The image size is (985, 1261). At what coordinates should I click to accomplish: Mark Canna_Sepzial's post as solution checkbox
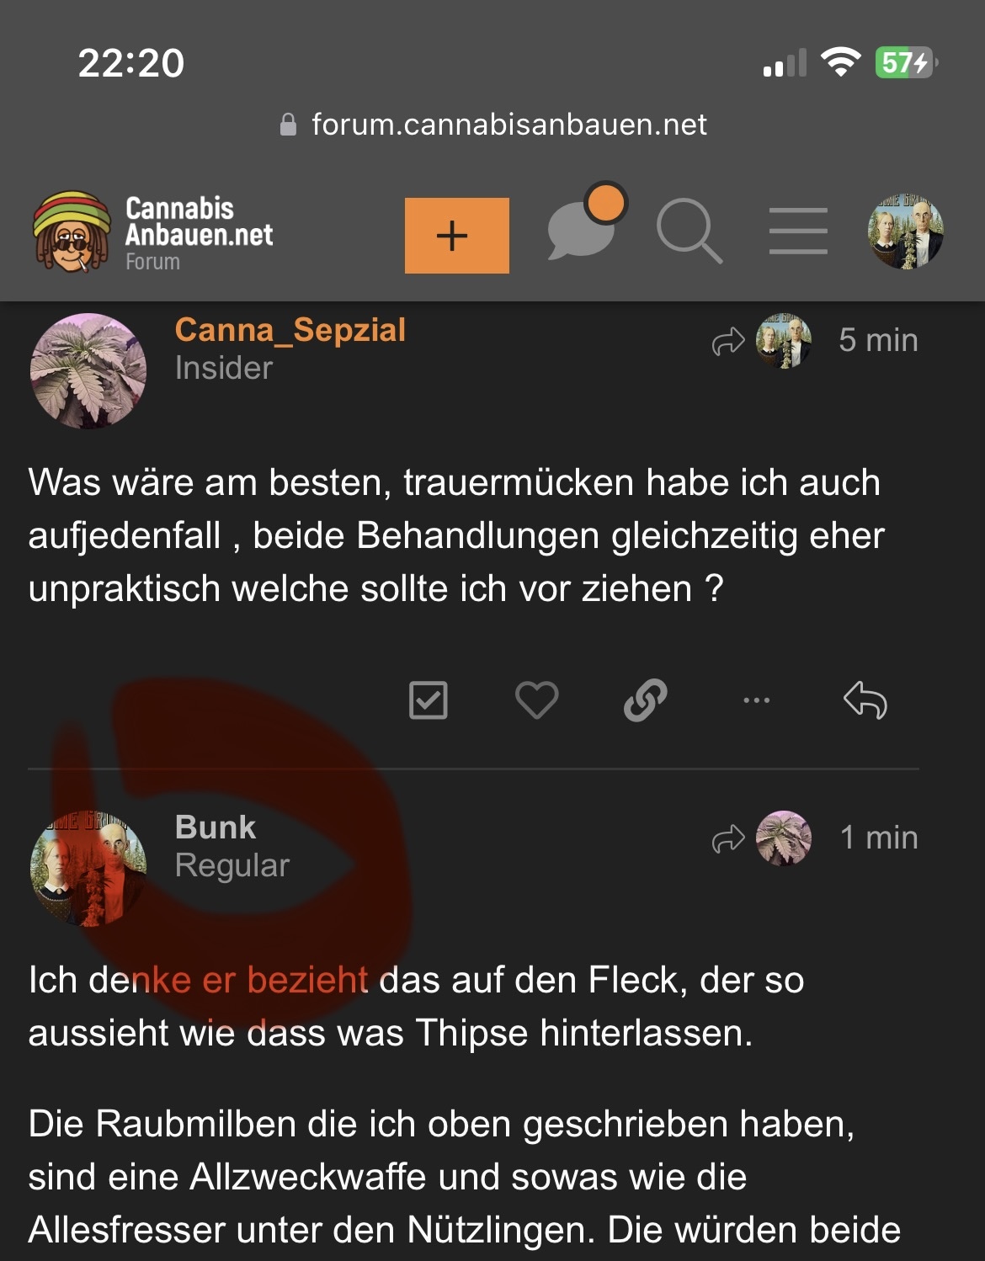click(x=428, y=700)
